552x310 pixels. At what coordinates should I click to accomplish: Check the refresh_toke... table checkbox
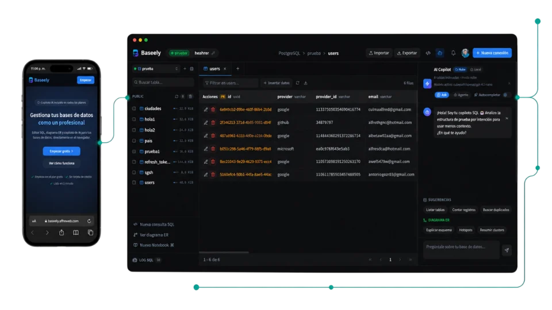(134, 162)
